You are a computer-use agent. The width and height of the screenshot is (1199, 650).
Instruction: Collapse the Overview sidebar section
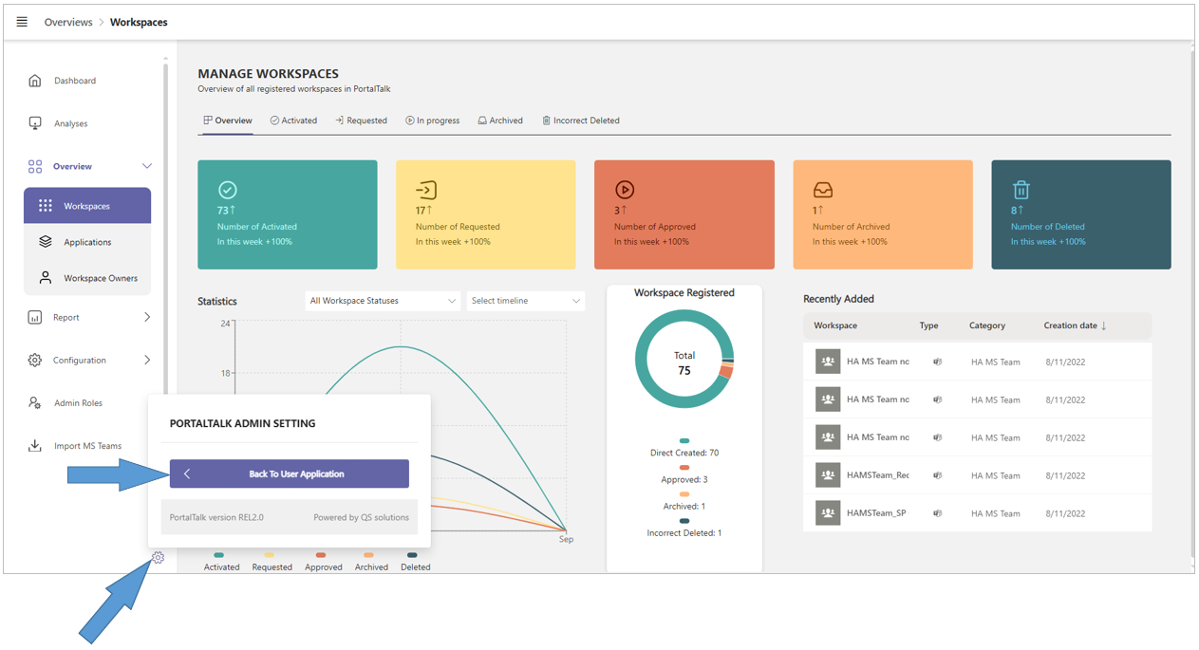[x=147, y=166]
